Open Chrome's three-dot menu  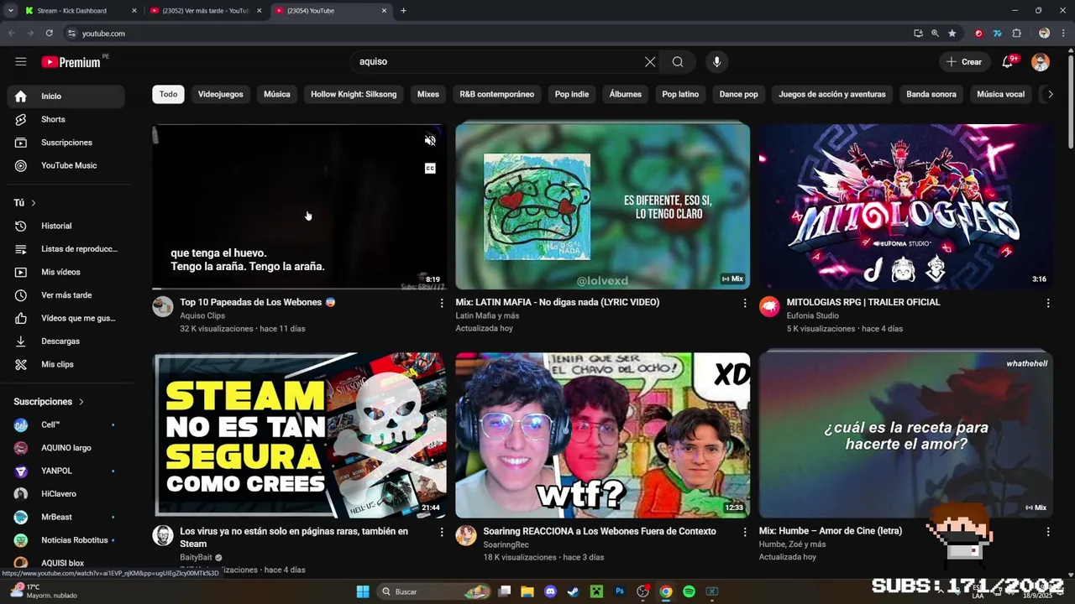click(1062, 34)
